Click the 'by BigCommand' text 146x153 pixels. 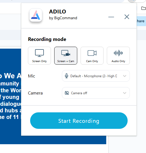click(x=63, y=18)
